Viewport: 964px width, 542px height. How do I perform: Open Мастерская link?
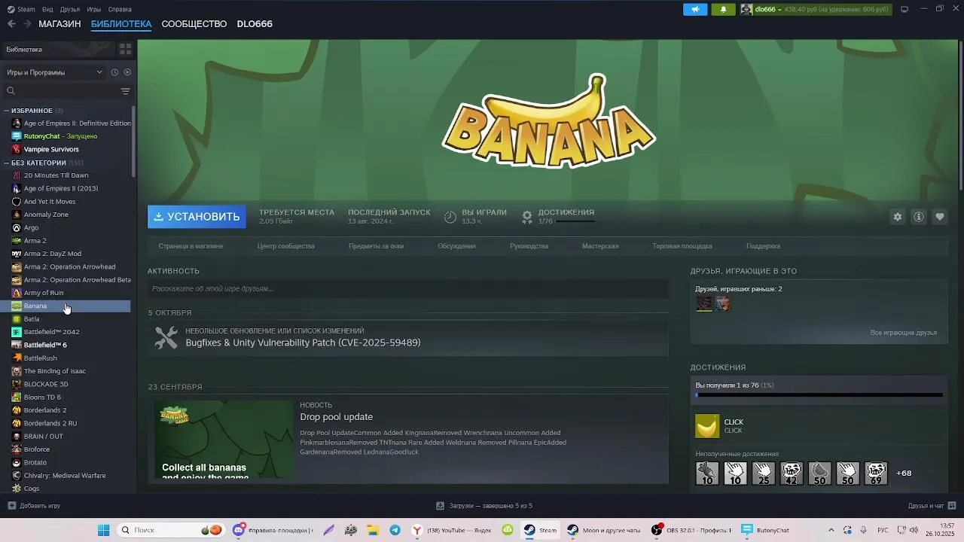pos(600,246)
